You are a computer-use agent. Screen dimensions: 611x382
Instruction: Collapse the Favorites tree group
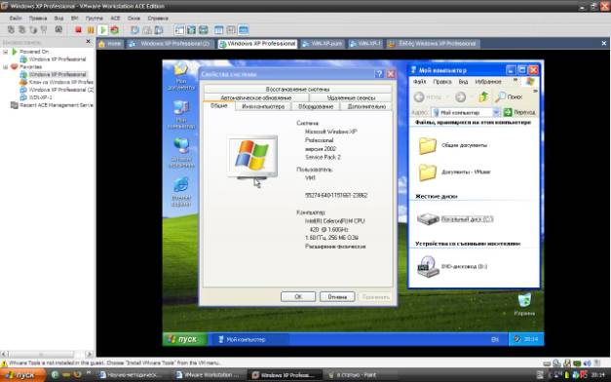coord(6,66)
